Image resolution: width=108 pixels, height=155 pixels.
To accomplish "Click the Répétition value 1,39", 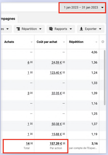I will 94,93.
